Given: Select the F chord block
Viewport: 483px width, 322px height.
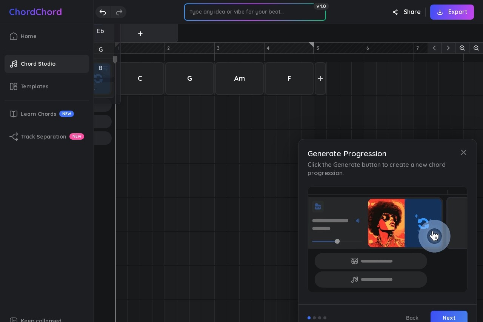Looking at the screenshot, I should 289,79.
